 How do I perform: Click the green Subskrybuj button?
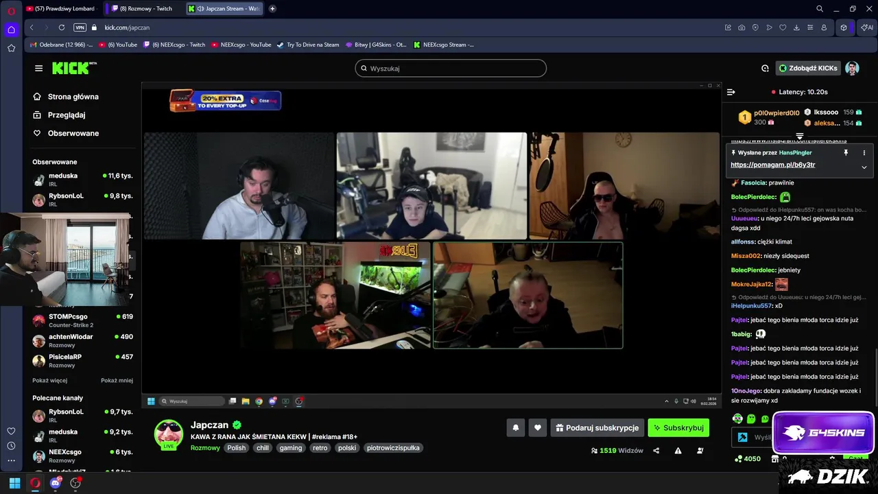[678, 427]
